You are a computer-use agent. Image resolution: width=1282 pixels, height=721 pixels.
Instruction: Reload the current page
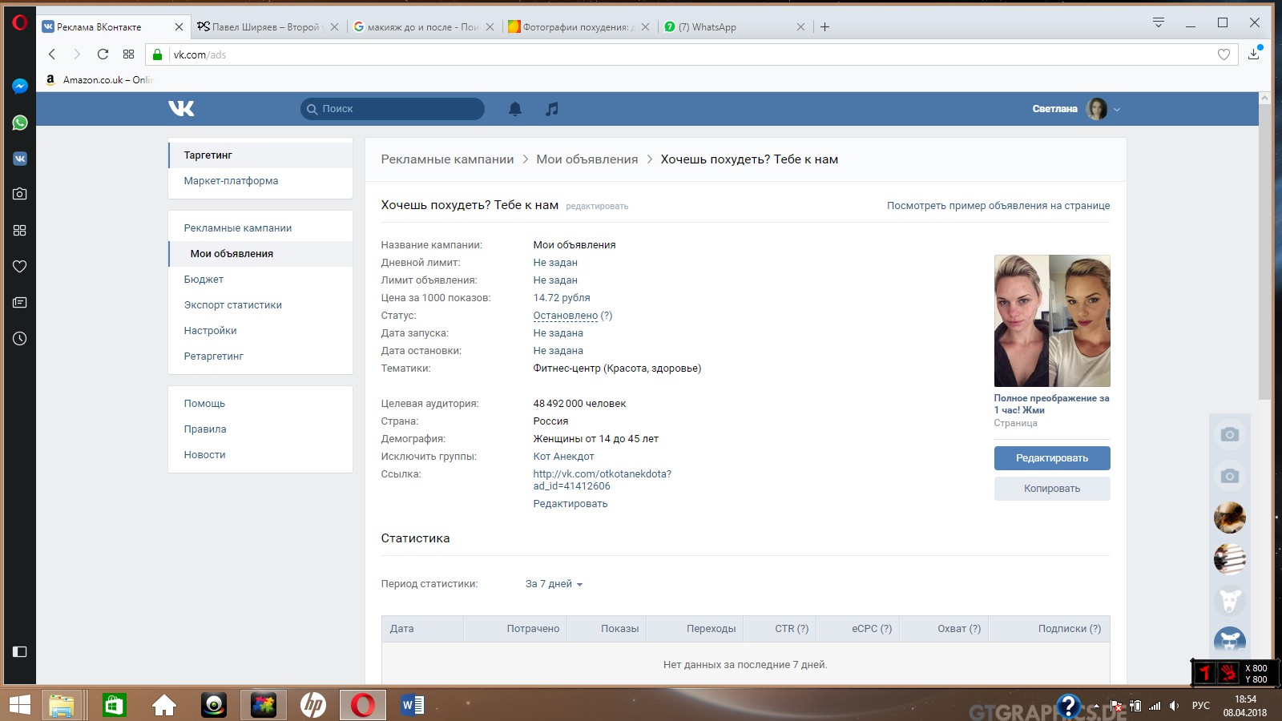(103, 54)
